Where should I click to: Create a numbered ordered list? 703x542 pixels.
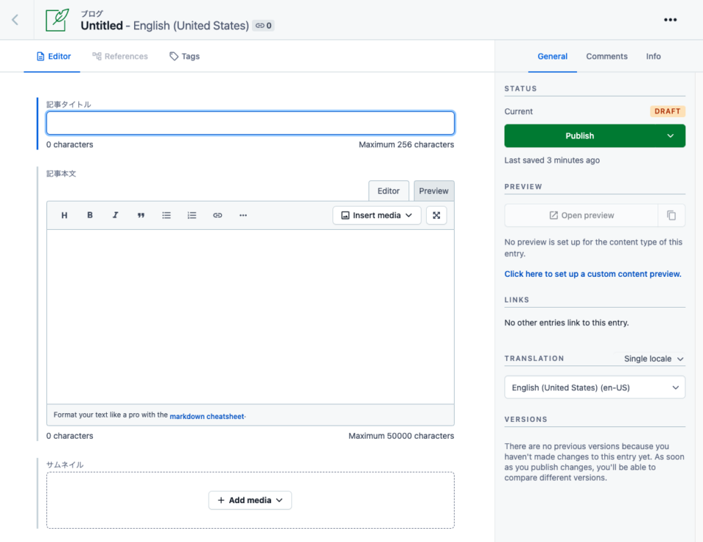click(192, 215)
